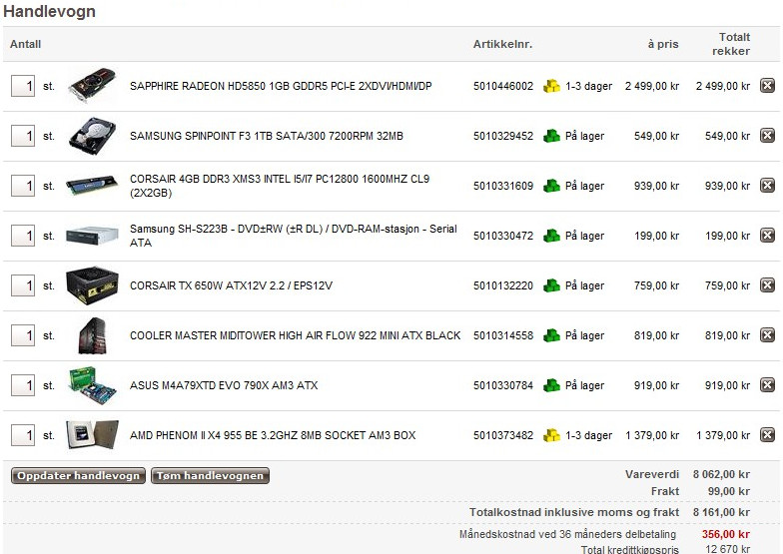This screenshot has width=783, height=554.
Task: Click the Tøm handlevognen button
Action: [x=210, y=475]
